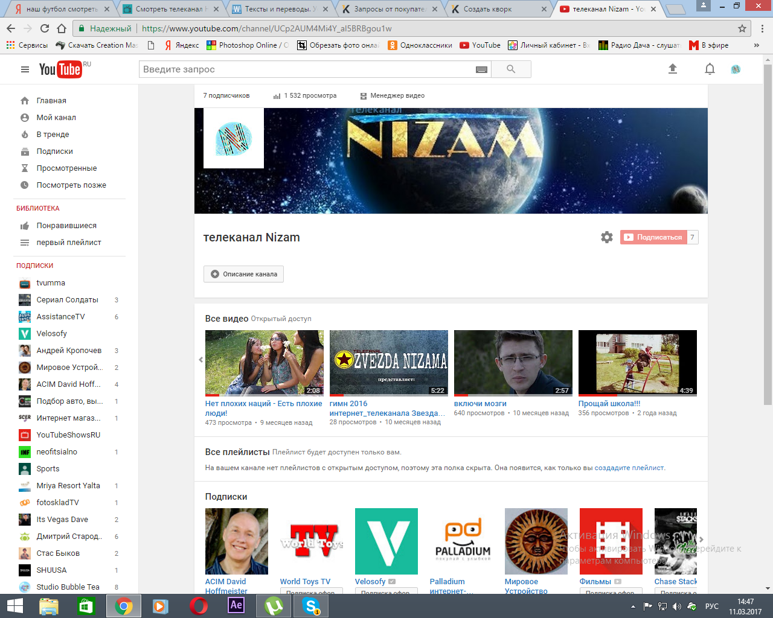Show hidden system tray icons
The height and width of the screenshot is (618, 773).
coord(633,607)
